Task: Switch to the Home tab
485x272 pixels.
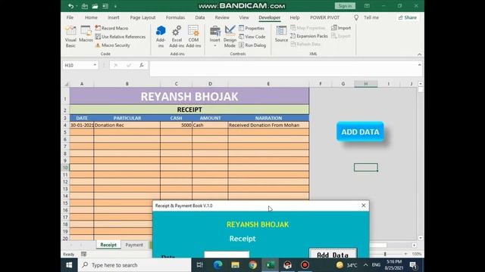Action: [x=91, y=17]
